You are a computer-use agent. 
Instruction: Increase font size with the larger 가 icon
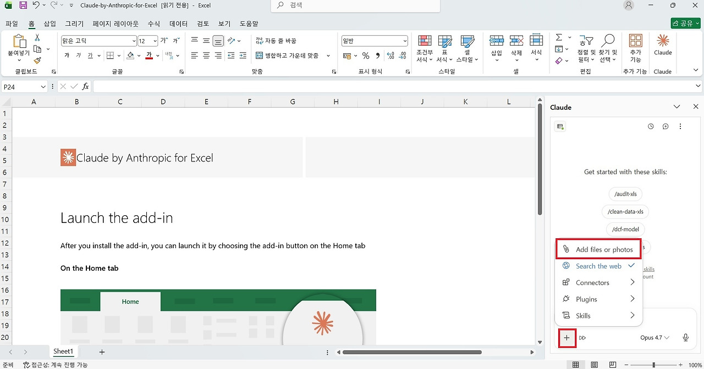(x=164, y=41)
